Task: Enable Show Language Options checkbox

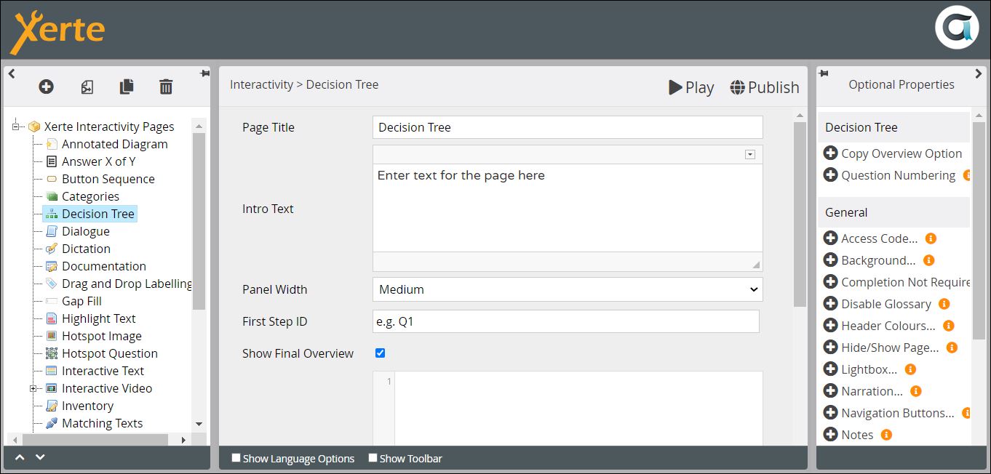Action: click(x=236, y=458)
